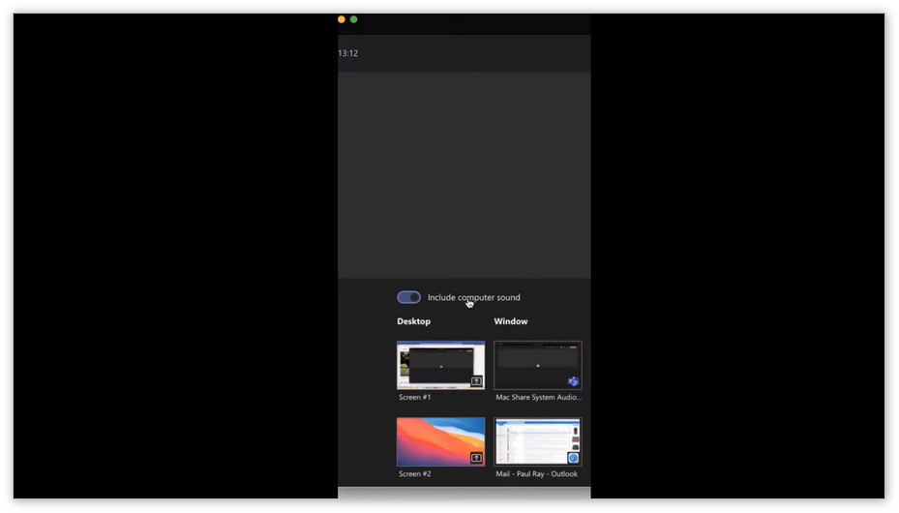The width and height of the screenshot is (899, 513).
Task: Choose the Mac Share System Audio window thumbnail
Action: pyautogui.click(x=537, y=365)
